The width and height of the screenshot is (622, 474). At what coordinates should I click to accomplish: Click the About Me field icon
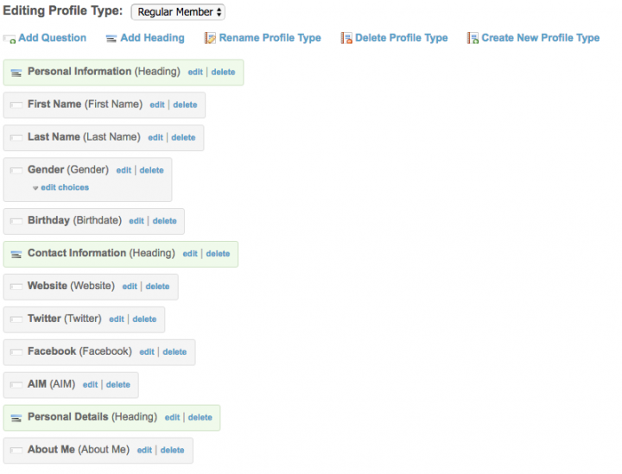[x=16, y=450]
